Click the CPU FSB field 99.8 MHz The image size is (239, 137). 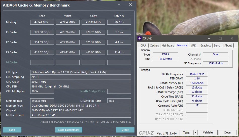81,86
